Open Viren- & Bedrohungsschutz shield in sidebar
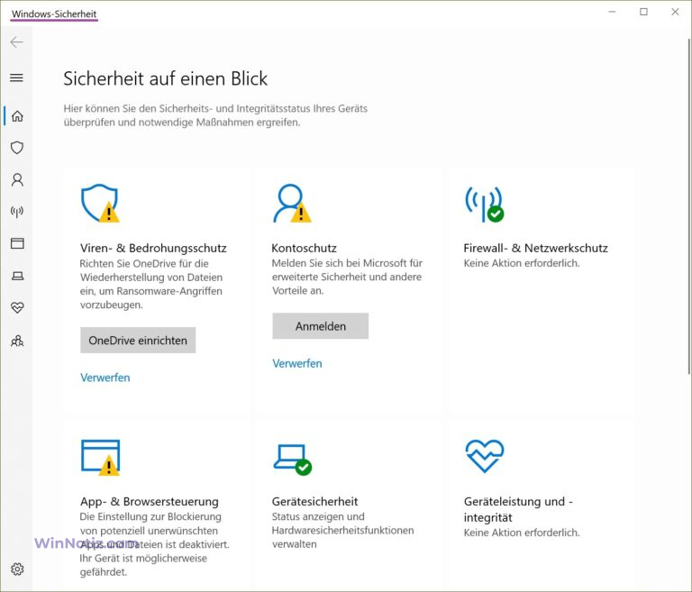The image size is (692, 592). click(x=16, y=148)
